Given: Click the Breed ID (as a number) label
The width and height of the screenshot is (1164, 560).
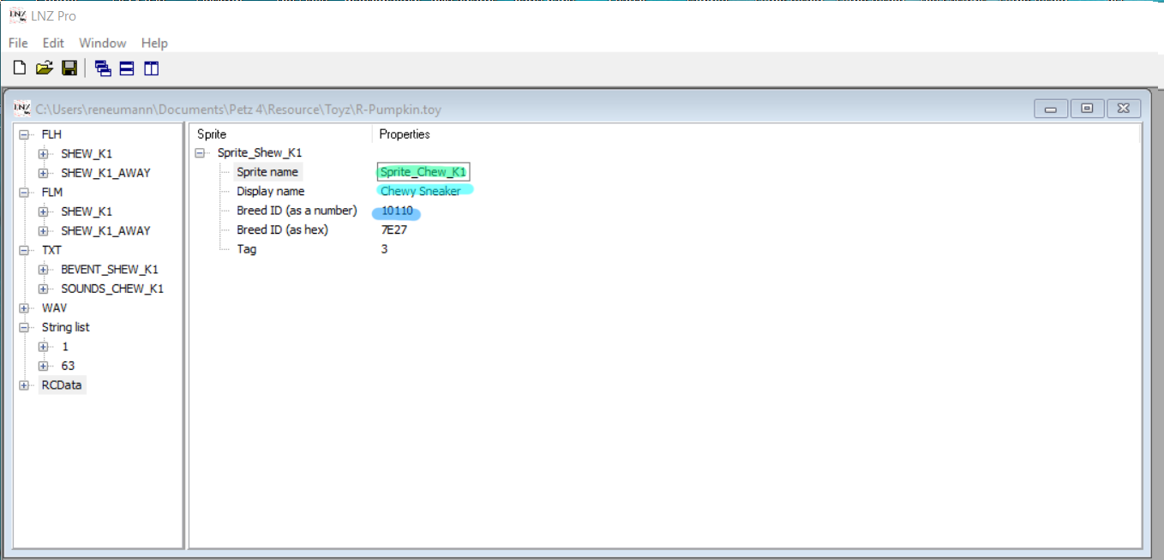Looking at the screenshot, I should click(297, 211).
